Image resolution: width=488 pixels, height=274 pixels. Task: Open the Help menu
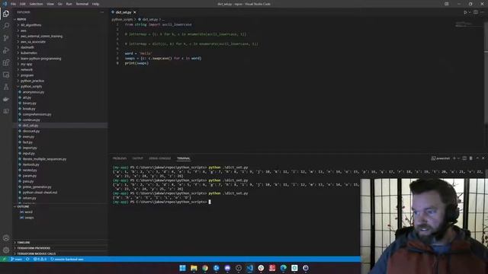pos(95,4)
